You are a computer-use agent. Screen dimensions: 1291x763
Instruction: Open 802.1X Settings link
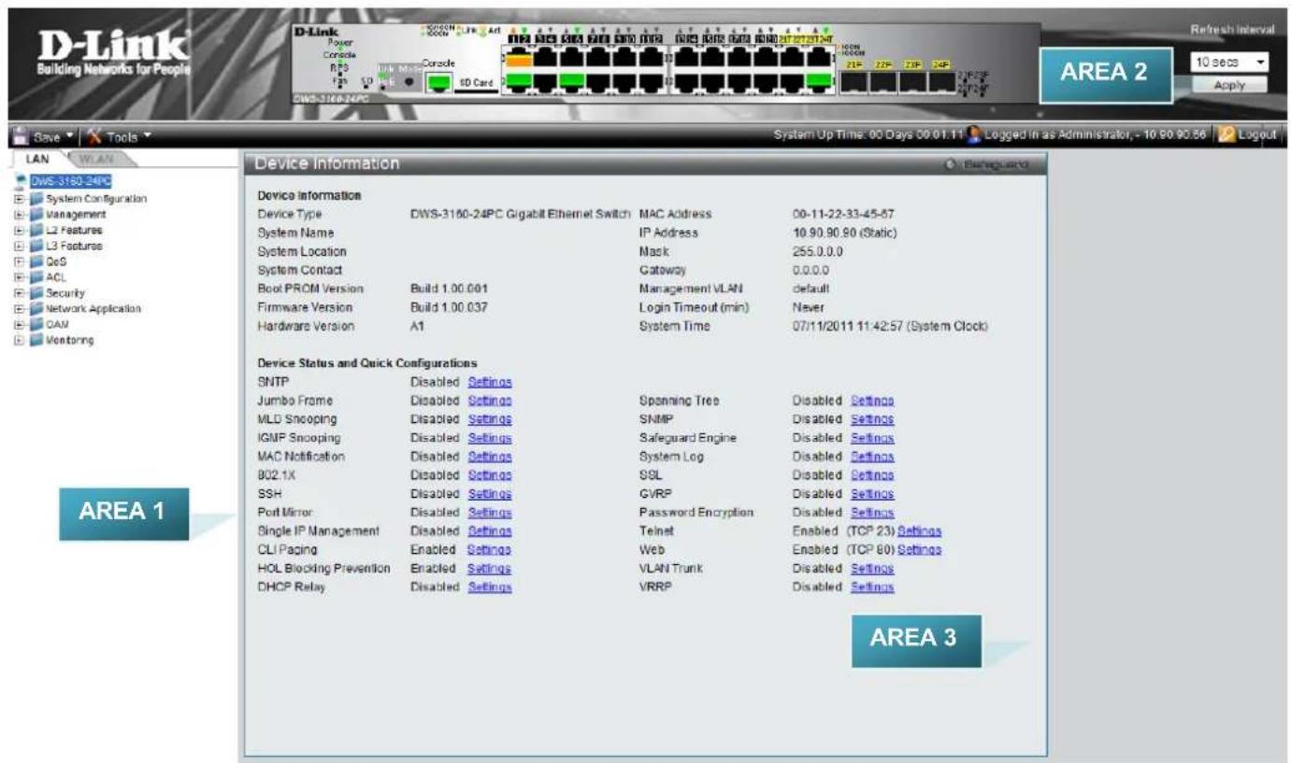[x=490, y=474]
